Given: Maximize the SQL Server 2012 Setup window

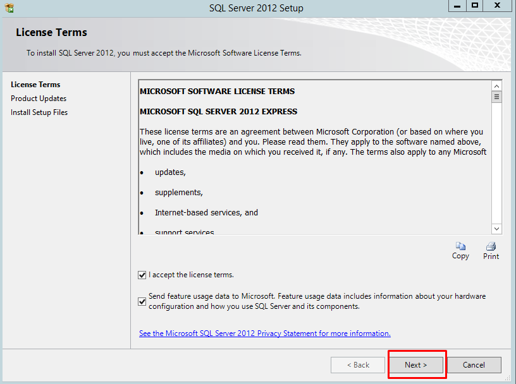Looking at the screenshot, I should [474, 6].
